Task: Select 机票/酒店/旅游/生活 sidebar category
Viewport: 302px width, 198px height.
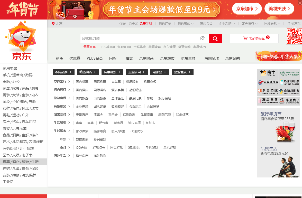Action: pyautogui.click(x=23, y=162)
